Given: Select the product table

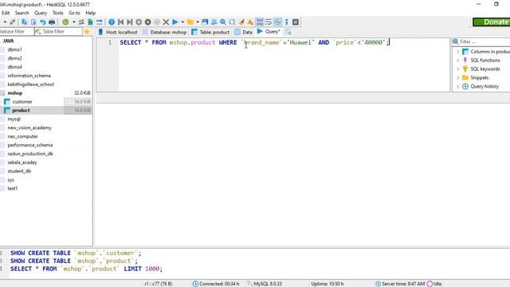Looking at the screenshot, I should [21, 110].
